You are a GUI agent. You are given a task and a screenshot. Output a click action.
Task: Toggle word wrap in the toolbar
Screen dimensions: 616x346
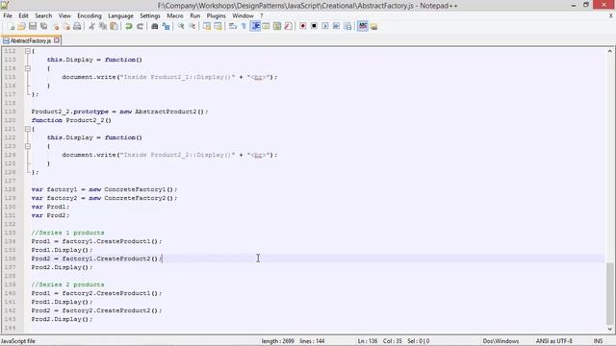pyautogui.click(x=233, y=26)
